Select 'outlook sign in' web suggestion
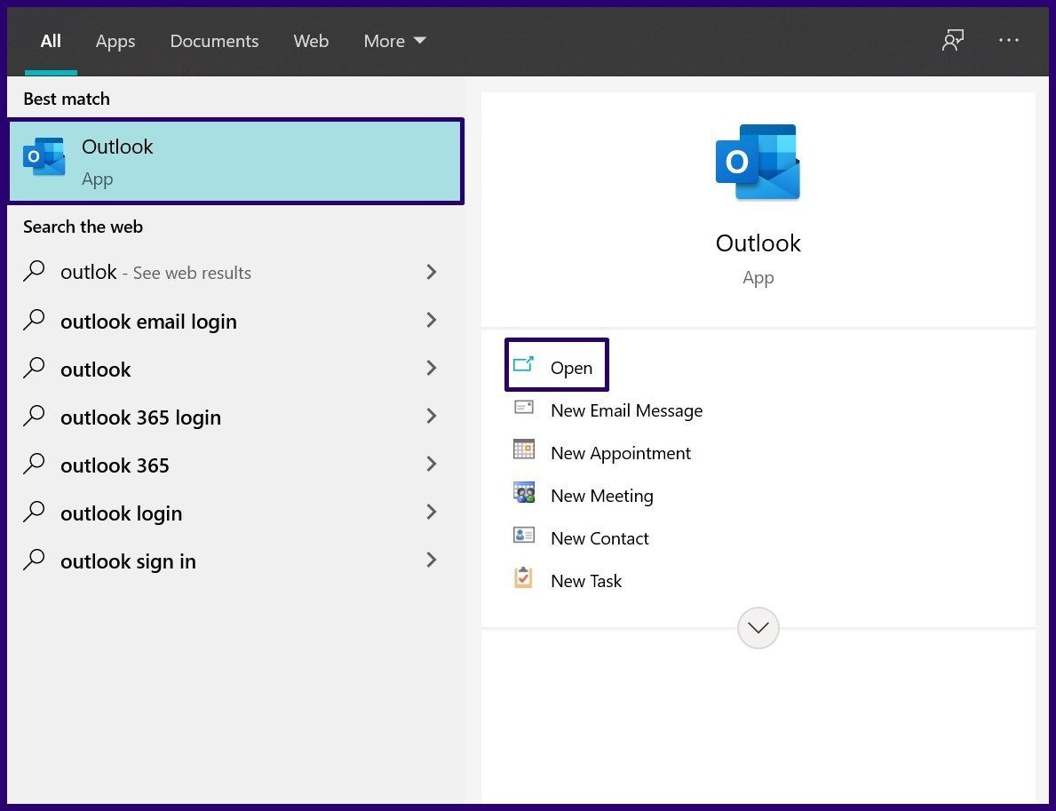Viewport: 1056px width, 811px height. (231, 561)
